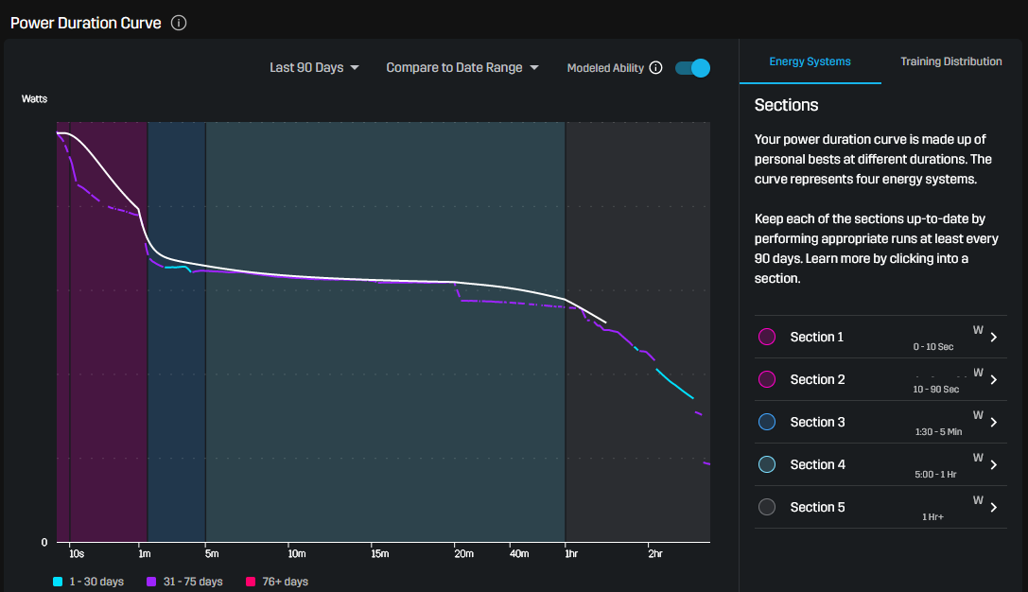The width and height of the screenshot is (1028, 592).
Task: Select the Section 1 magenta circle icon
Action: tap(767, 337)
